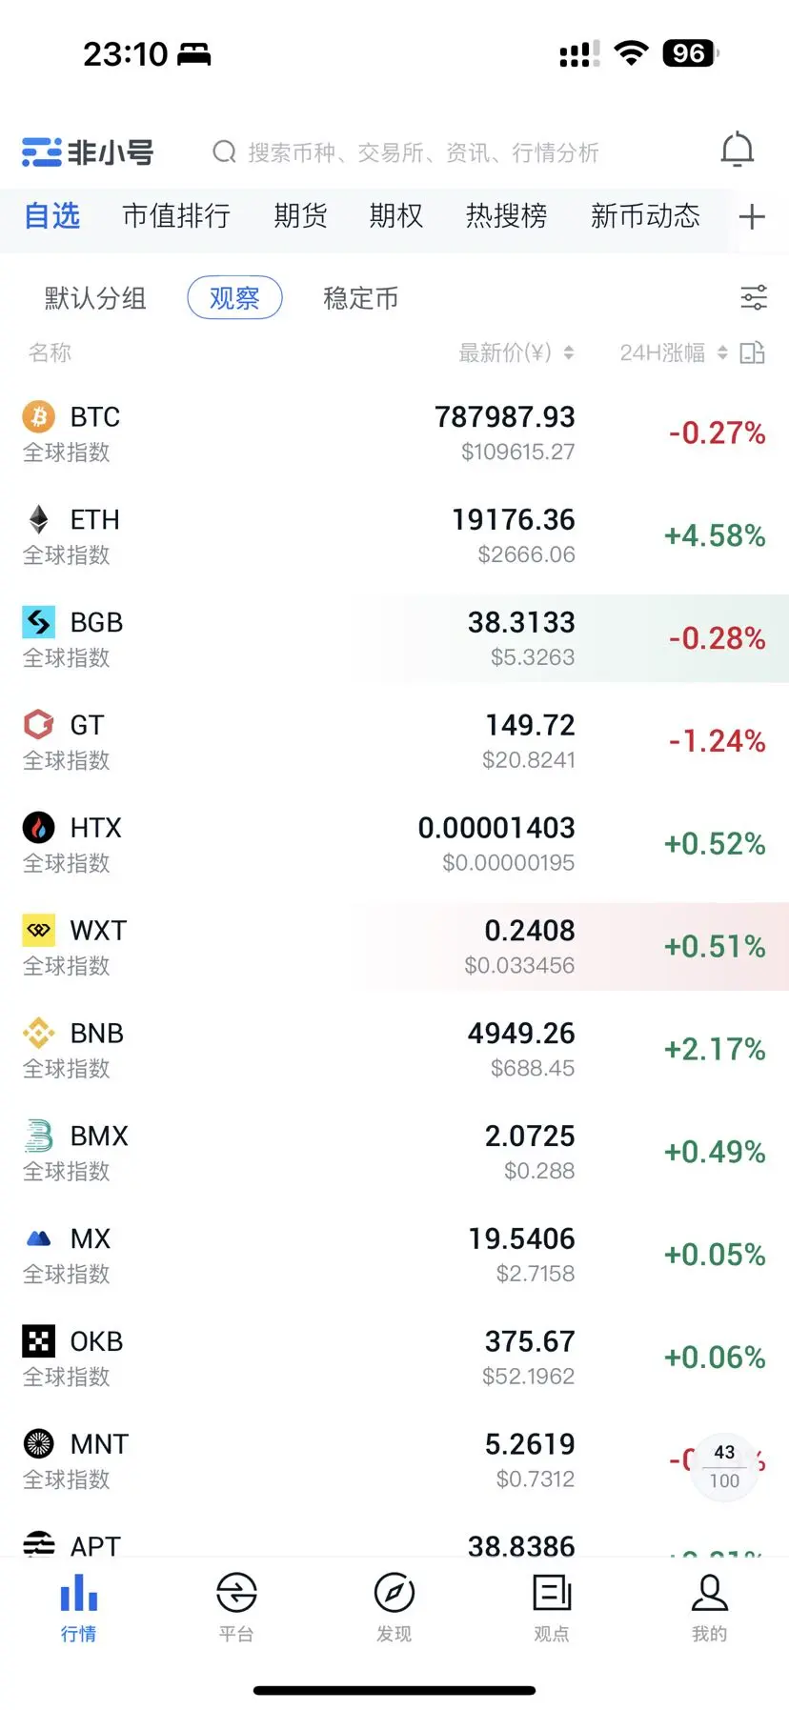Open the 平台 tab in bottom bar

click(236, 1606)
